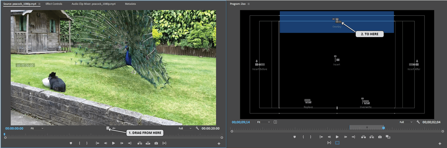Step forward one frame in Source monitor

click(121, 143)
